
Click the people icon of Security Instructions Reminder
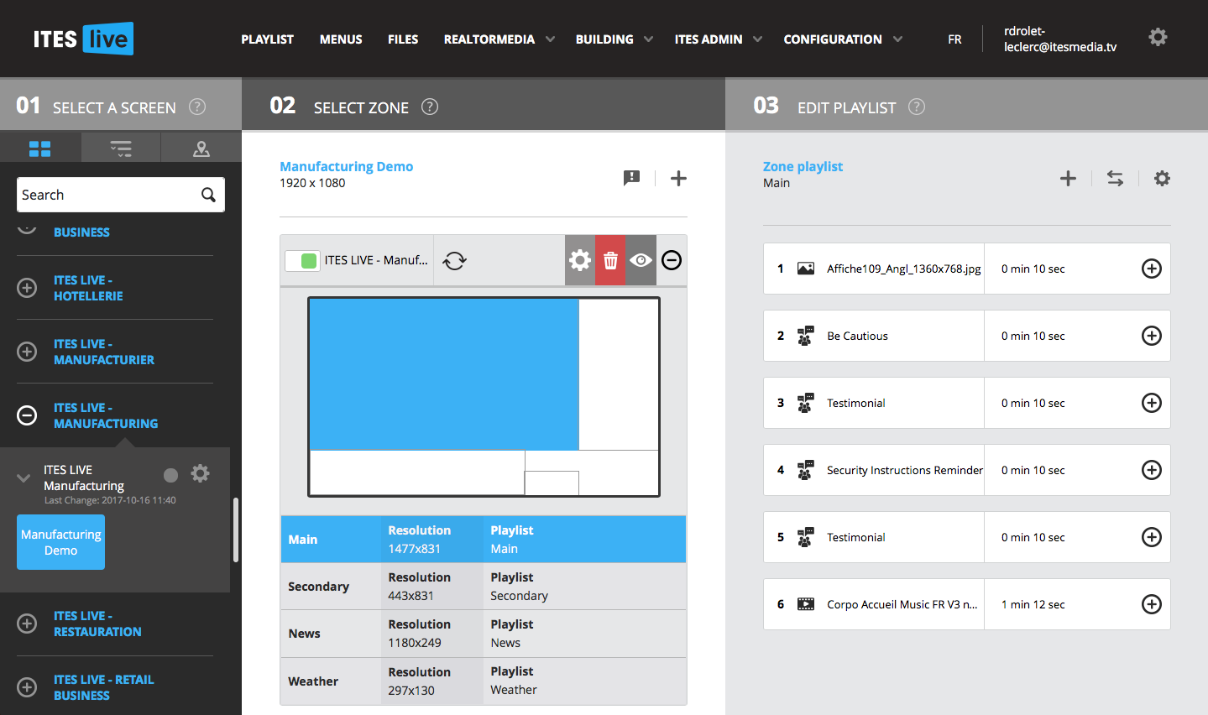(806, 470)
